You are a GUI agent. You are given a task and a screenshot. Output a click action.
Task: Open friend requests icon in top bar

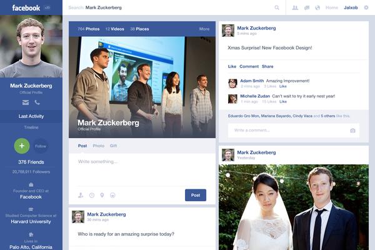tap(295, 7)
